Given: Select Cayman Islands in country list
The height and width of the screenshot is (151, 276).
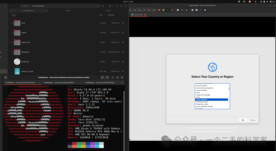Looking at the screenshot, I should 212,86.
